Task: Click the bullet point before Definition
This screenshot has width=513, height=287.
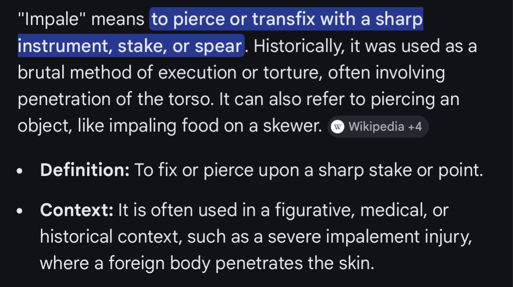Action: 19,171
